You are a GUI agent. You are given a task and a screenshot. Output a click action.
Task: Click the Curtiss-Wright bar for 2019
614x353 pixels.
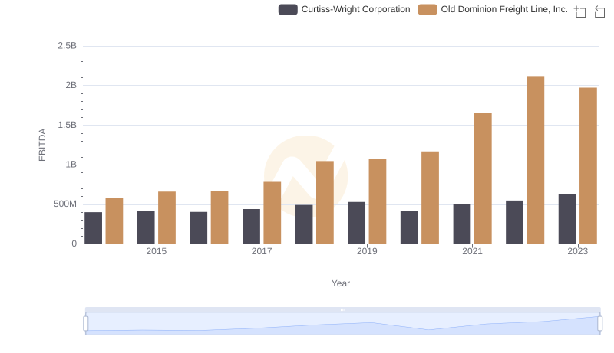pyautogui.click(x=356, y=223)
